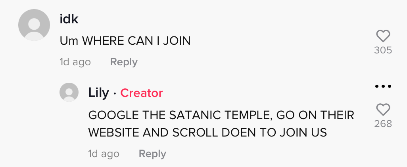Viewport: 407px width, 167px height.
Task: Reply to idk's comment
Action: point(124,62)
